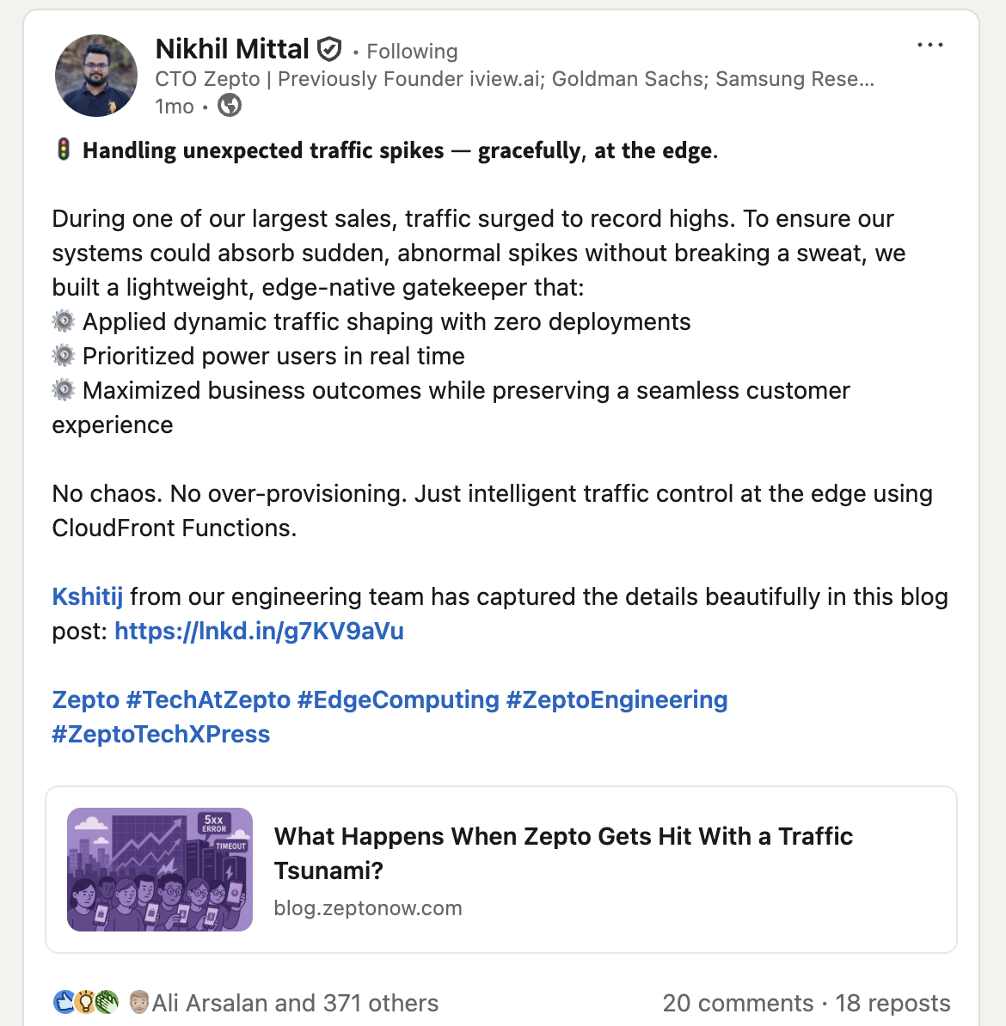Viewport: 1006px width, 1026px height.
Task: Click the Traffic Tsunami article thumbnail image
Action: 160,869
